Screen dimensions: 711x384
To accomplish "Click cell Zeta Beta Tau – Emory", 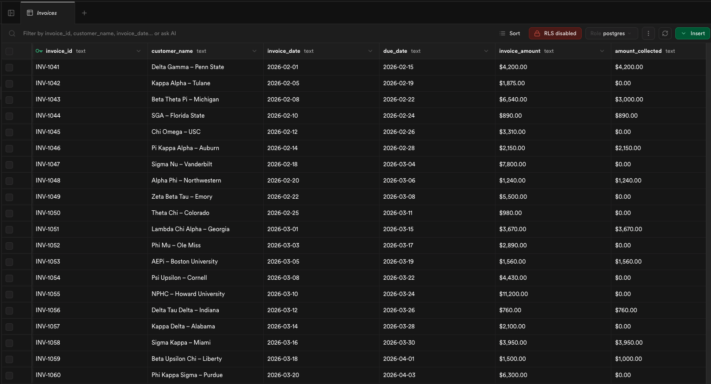I will [205, 197].
